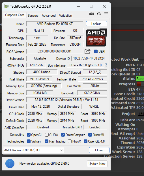Toggle the Vulkan checkbox

(x=29, y=141)
